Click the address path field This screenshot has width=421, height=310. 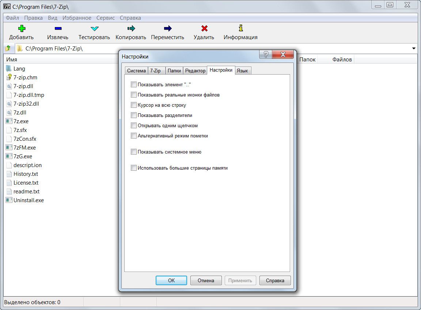coord(212,48)
